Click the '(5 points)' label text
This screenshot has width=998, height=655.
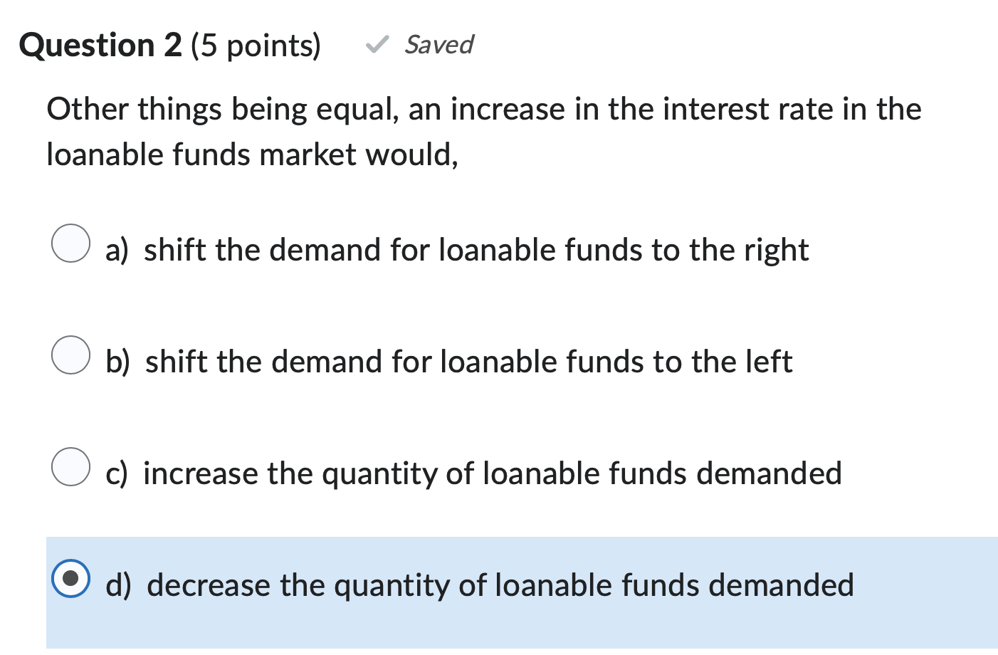click(x=256, y=46)
